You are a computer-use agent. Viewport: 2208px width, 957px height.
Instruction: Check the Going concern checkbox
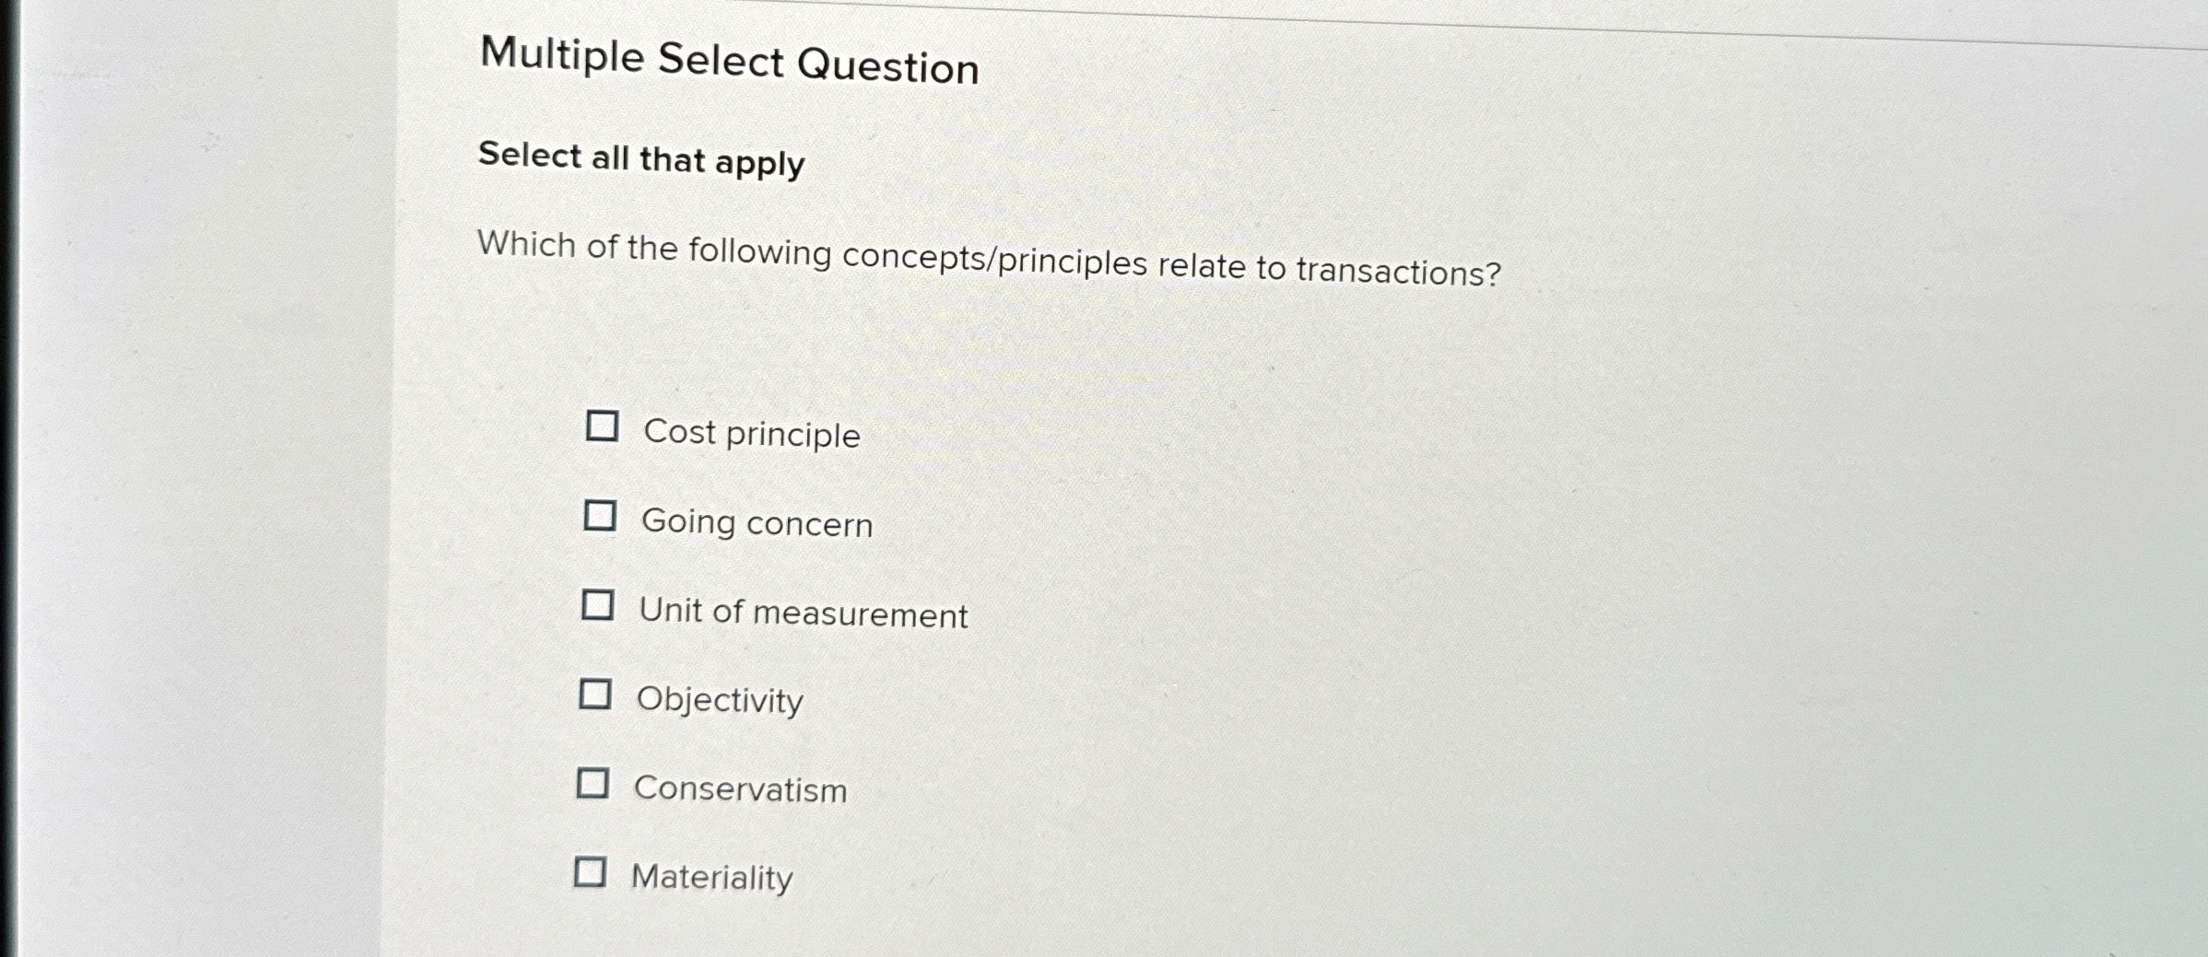point(600,516)
